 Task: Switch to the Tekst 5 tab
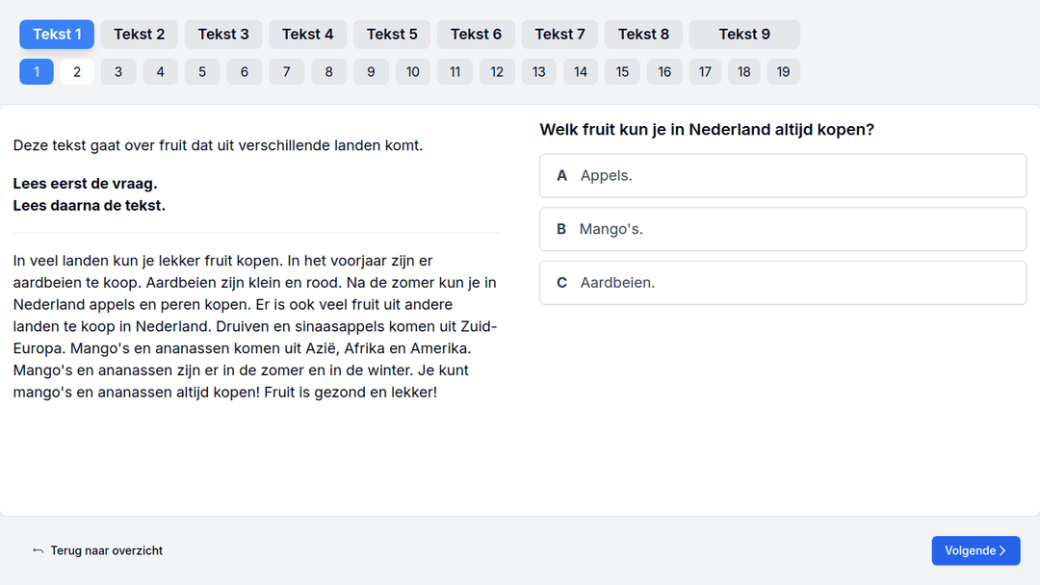pyautogui.click(x=392, y=35)
